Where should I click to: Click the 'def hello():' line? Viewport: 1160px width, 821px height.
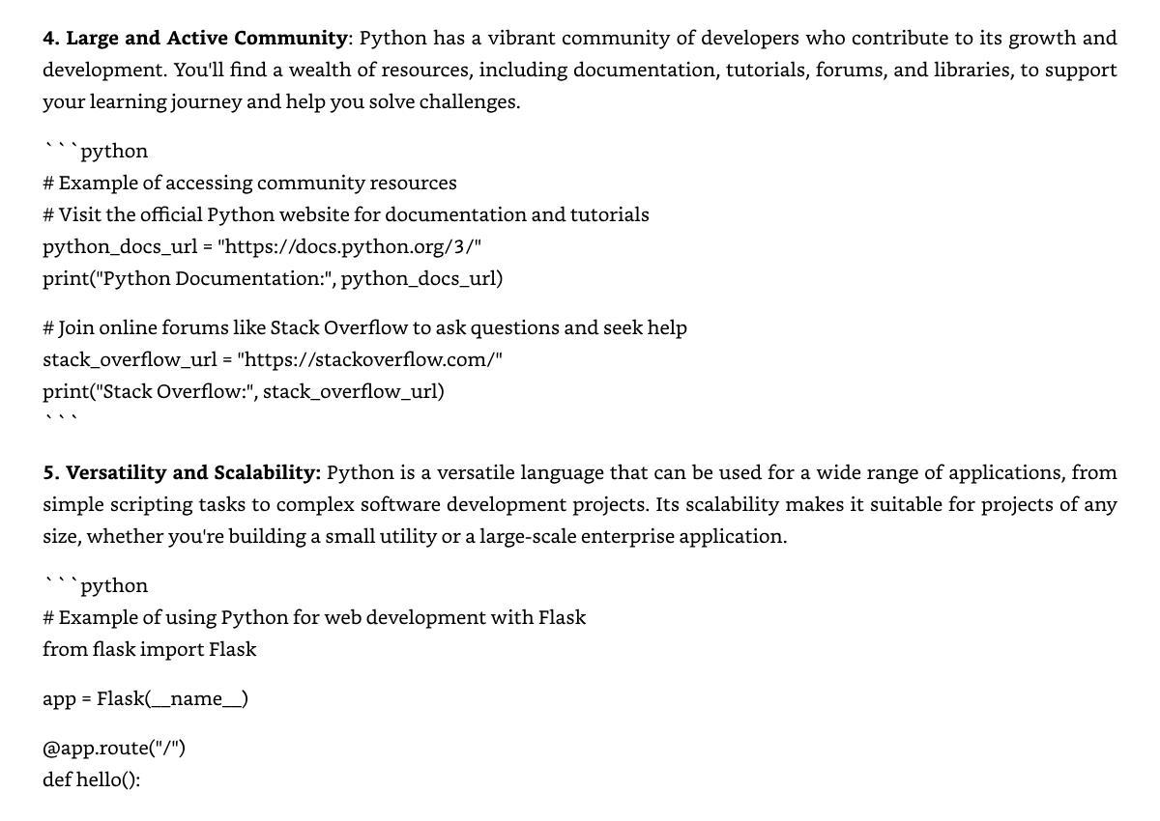point(92,779)
